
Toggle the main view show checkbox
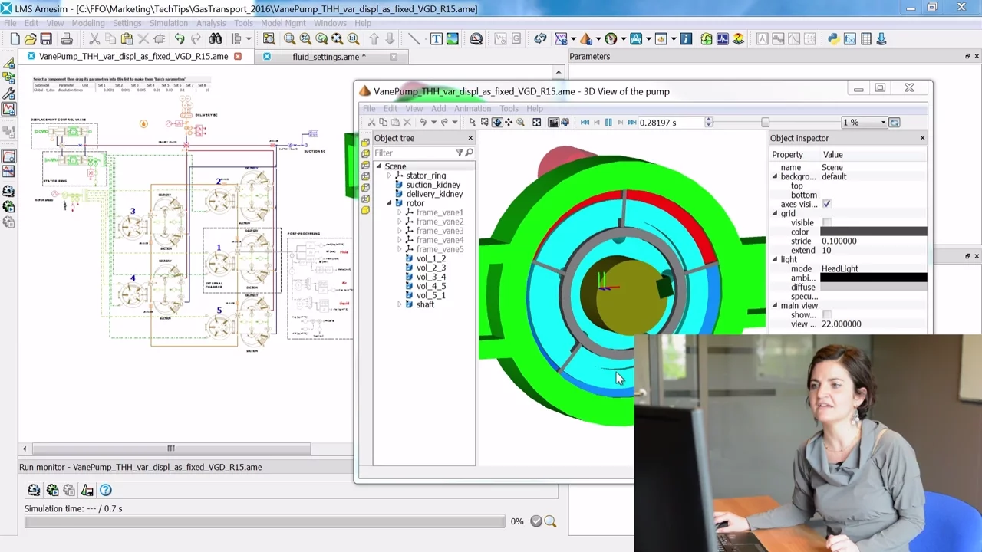point(826,314)
